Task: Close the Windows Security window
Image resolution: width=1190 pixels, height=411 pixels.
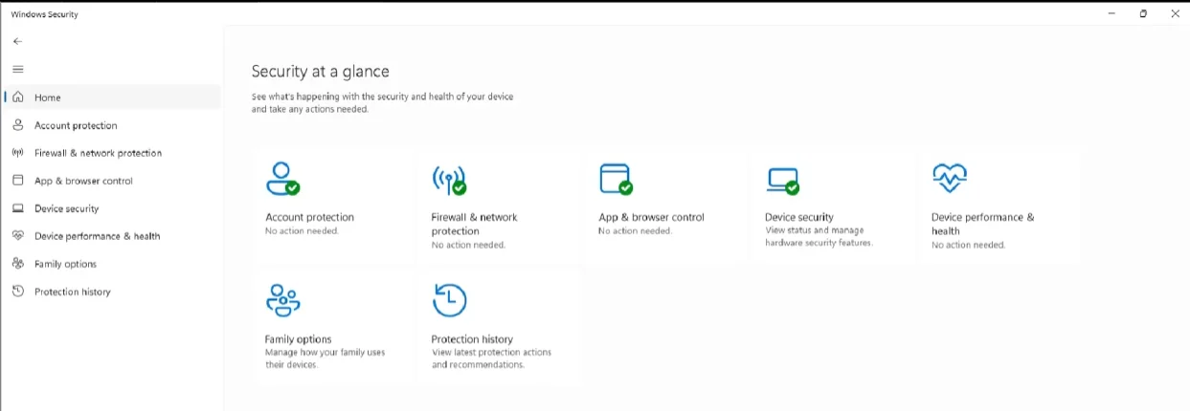Action: point(1175,13)
